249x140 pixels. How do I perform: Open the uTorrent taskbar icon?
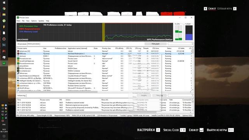point(4,21)
